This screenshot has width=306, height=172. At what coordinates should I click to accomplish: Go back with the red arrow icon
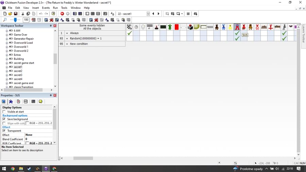pos(62,14)
